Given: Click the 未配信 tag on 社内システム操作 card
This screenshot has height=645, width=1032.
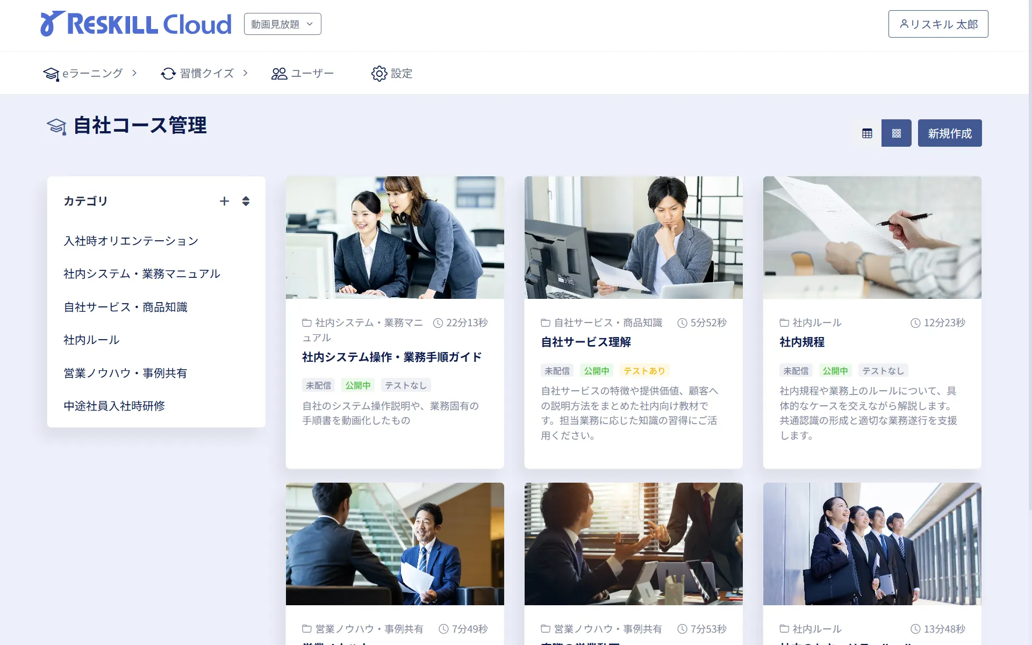Looking at the screenshot, I should (x=318, y=385).
